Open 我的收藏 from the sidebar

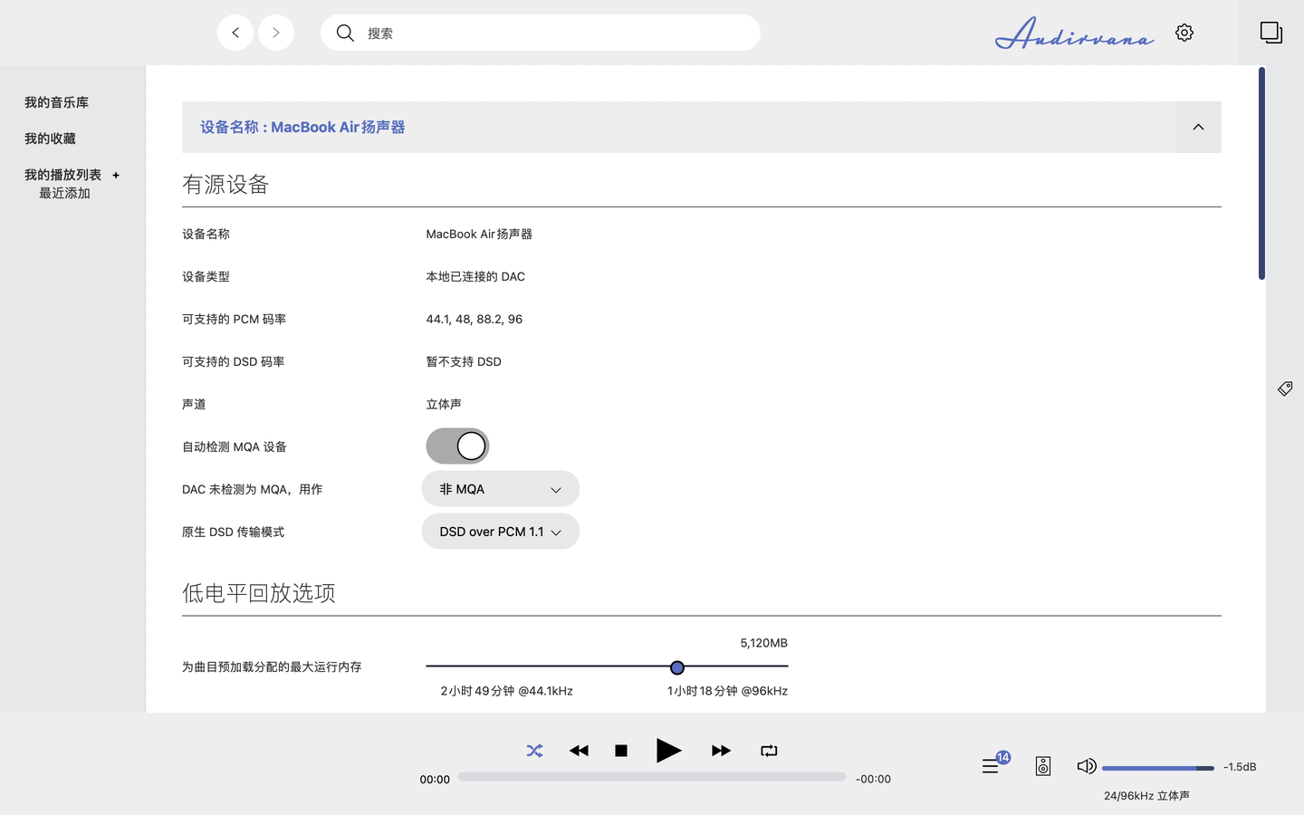pos(49,138)
